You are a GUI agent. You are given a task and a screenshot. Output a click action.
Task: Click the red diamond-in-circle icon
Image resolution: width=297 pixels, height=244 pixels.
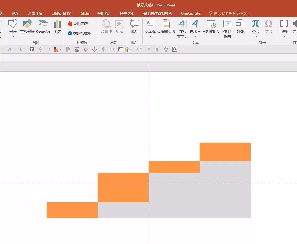click(94, 49)
